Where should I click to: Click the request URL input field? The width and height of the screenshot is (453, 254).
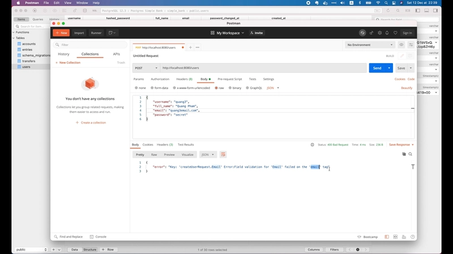coord(262,68)
